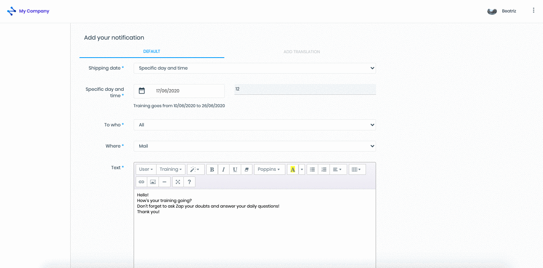
Task: Open the Shipping date dropdown
Action: click(x=254, y=68)
